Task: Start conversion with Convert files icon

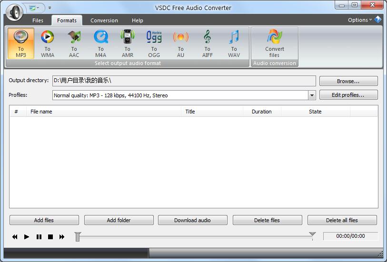Action: (275, 43)
